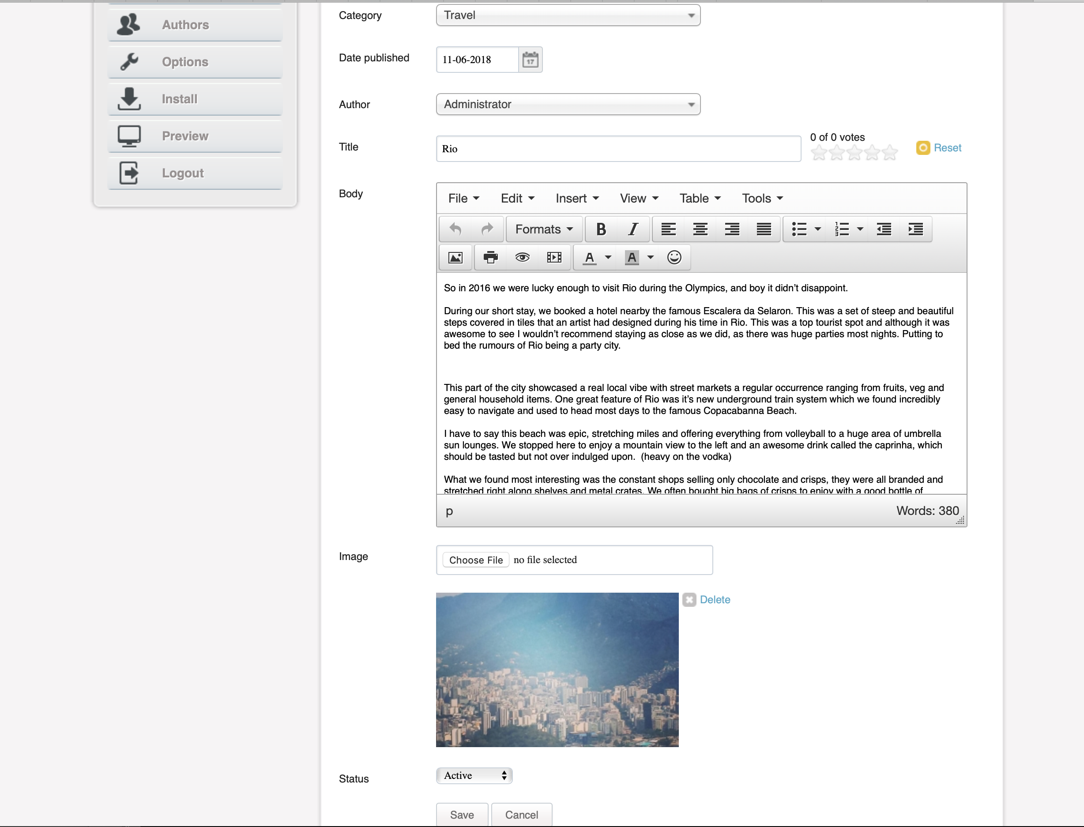
Task: Click the undo arrow in editor
Action: tap(456, 229)
